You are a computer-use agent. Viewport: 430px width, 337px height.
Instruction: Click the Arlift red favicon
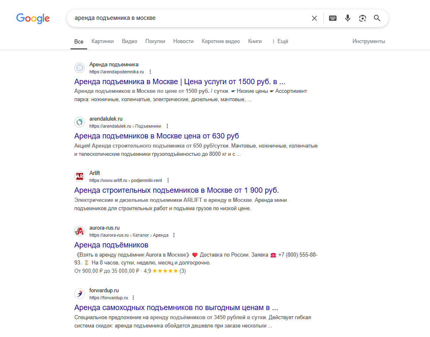pyautogui.click(x=80, y=176)
